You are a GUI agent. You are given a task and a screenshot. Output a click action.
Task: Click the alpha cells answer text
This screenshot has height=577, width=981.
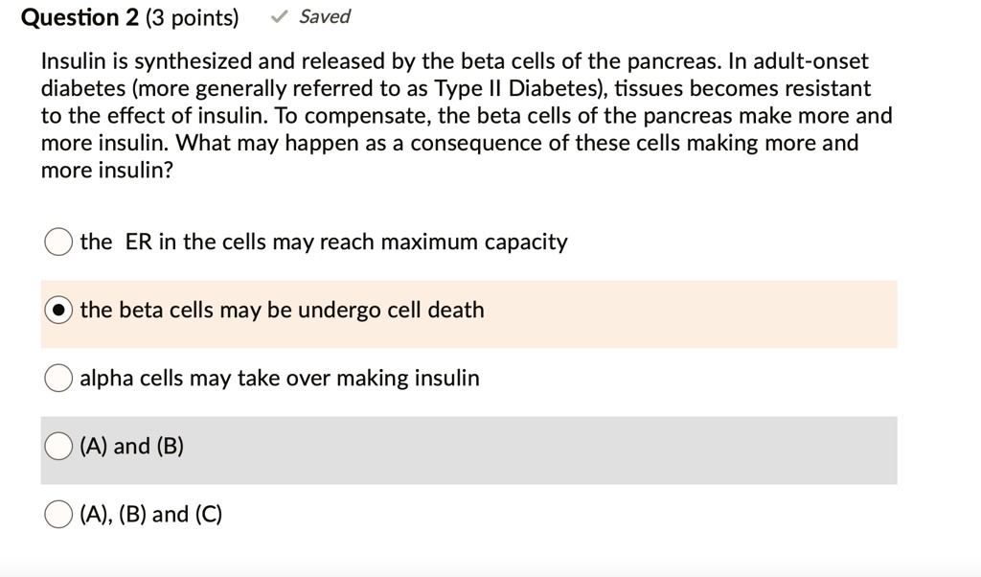[279, 378]
